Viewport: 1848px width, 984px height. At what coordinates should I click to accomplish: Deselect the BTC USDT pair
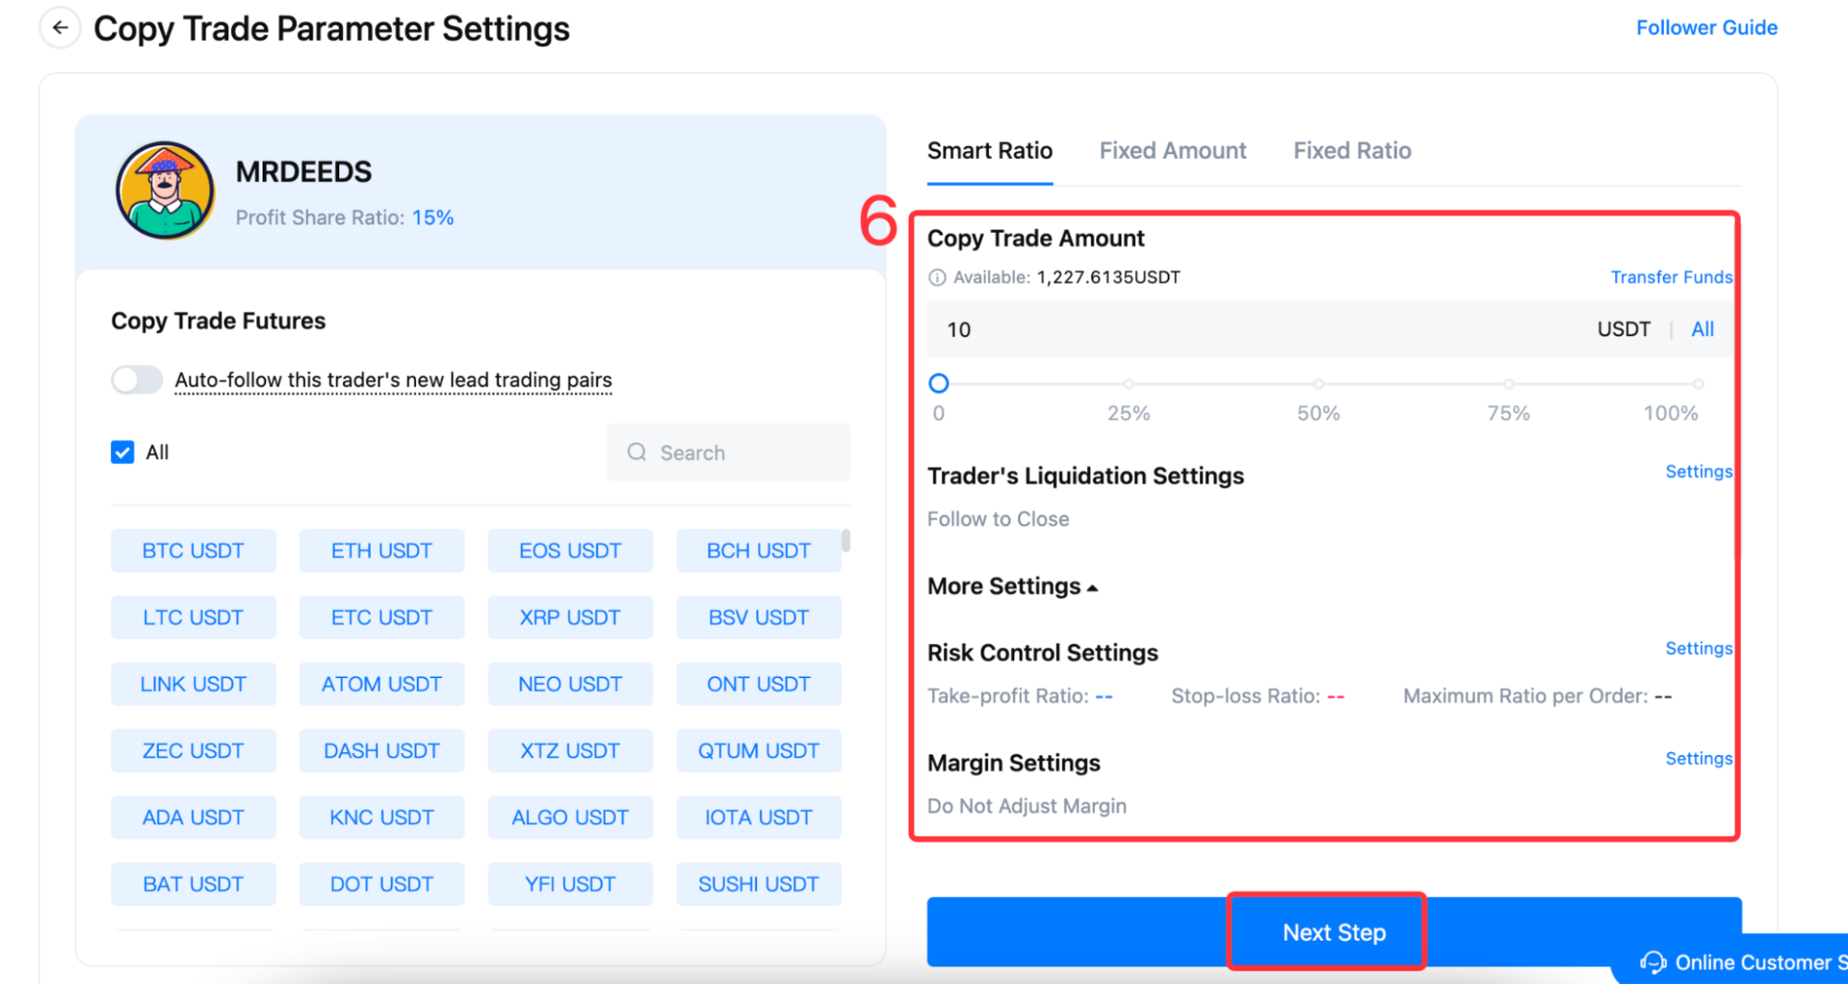coord(193,551)
